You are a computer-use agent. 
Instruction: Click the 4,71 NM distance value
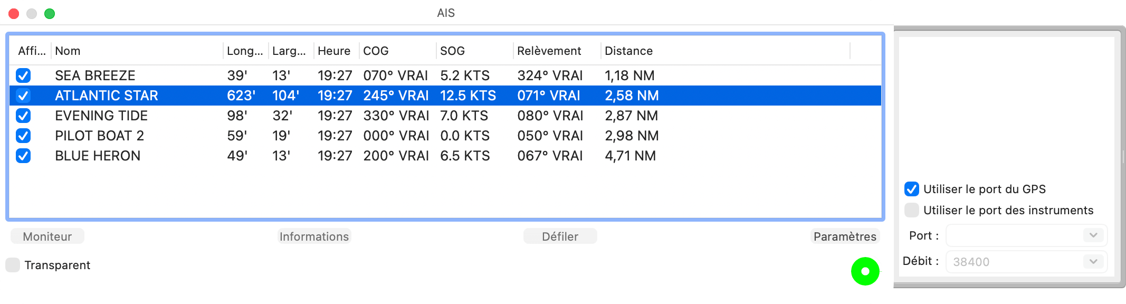(x=630, y=156)
